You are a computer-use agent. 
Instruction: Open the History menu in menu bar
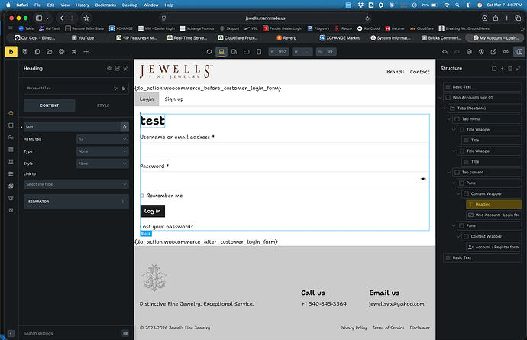coord(82,5)
